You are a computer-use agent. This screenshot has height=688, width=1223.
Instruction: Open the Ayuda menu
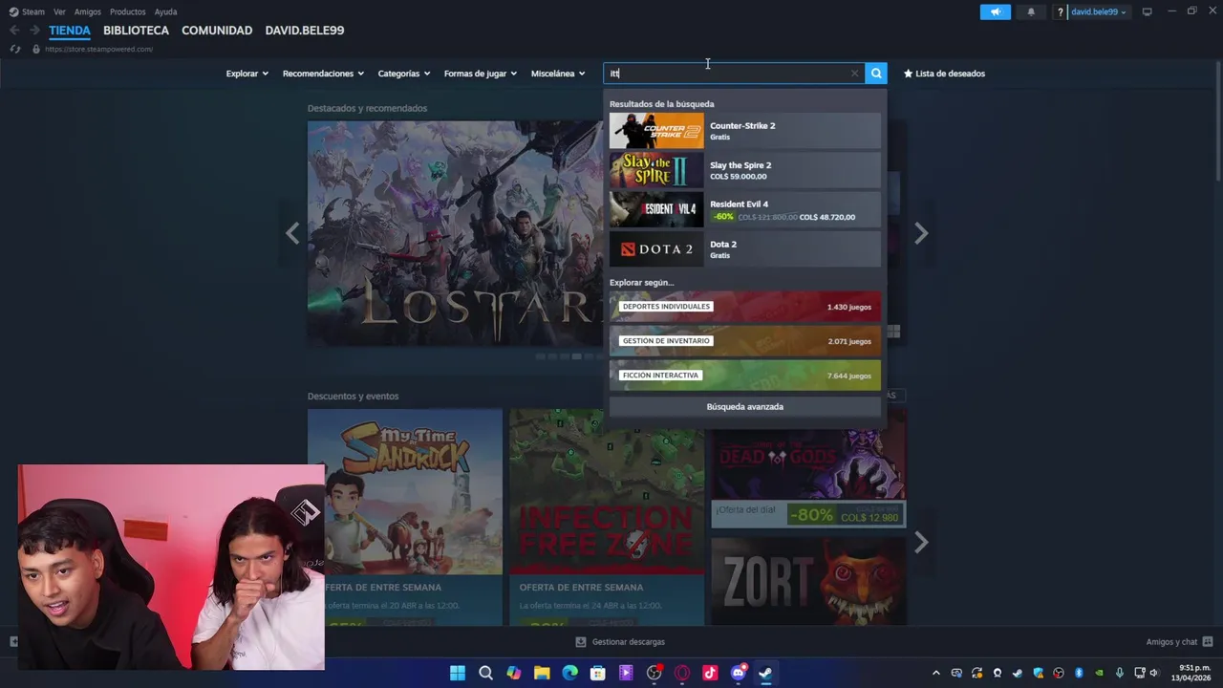(165, 11)
